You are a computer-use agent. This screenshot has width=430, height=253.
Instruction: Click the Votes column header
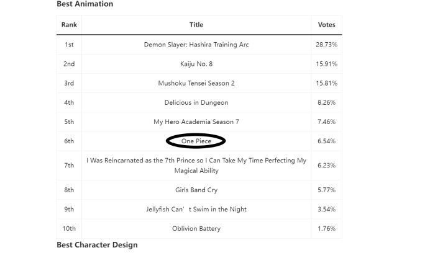tap(327, 25)
